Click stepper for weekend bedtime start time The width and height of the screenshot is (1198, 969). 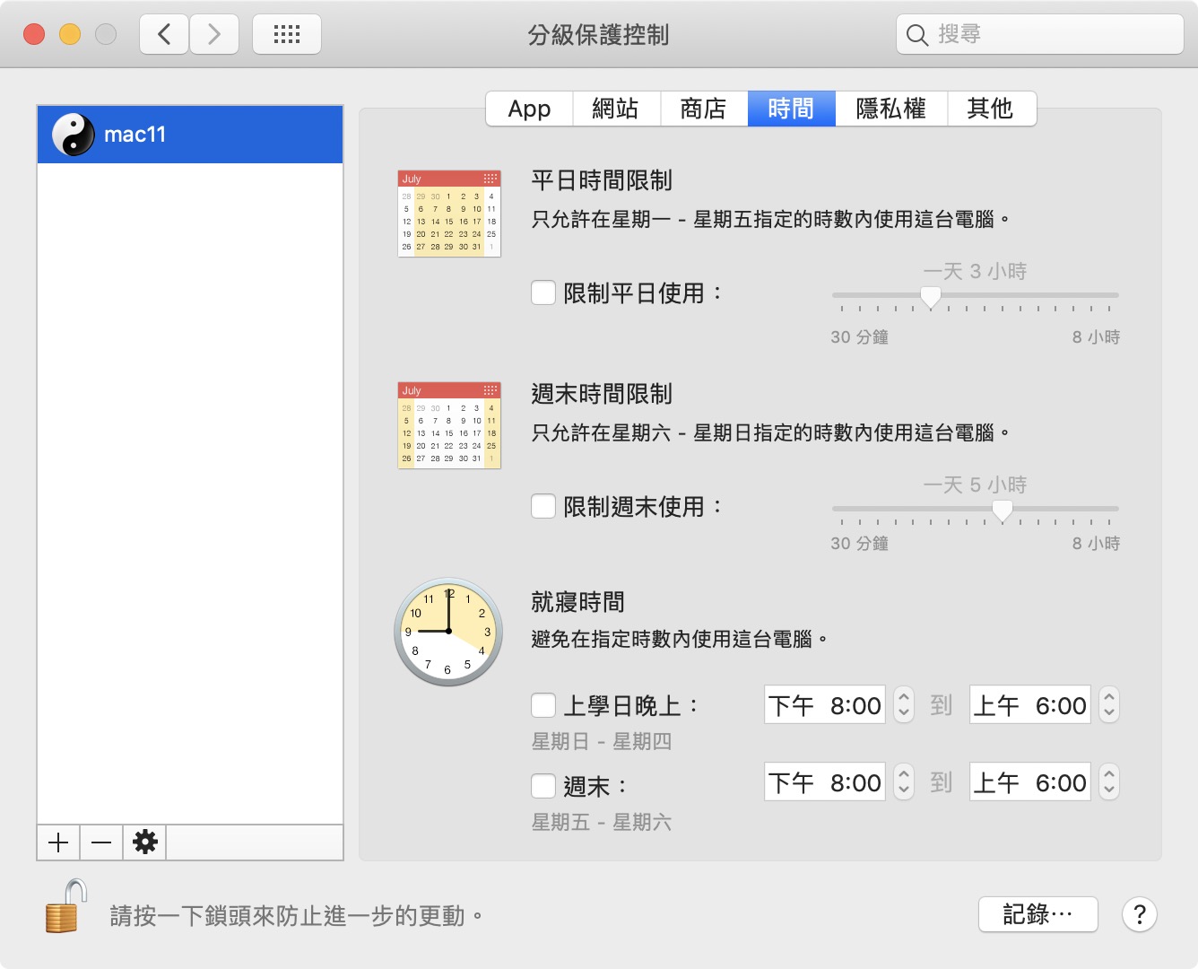coord(904,782)
